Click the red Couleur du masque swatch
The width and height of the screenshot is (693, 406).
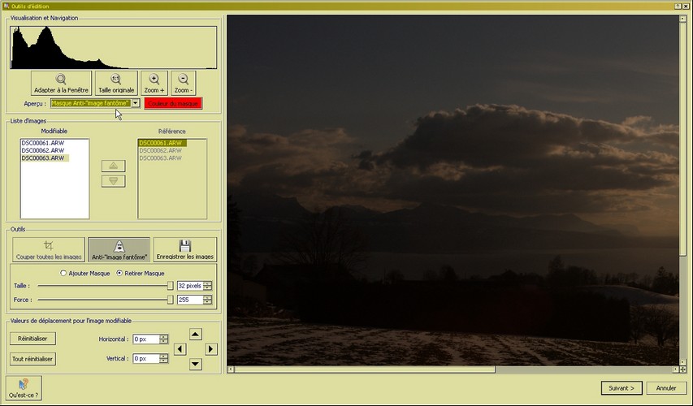(x=172, y=103)
